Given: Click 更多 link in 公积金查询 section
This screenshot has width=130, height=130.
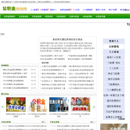Looking at the screenshot, I should pos(44,122).
